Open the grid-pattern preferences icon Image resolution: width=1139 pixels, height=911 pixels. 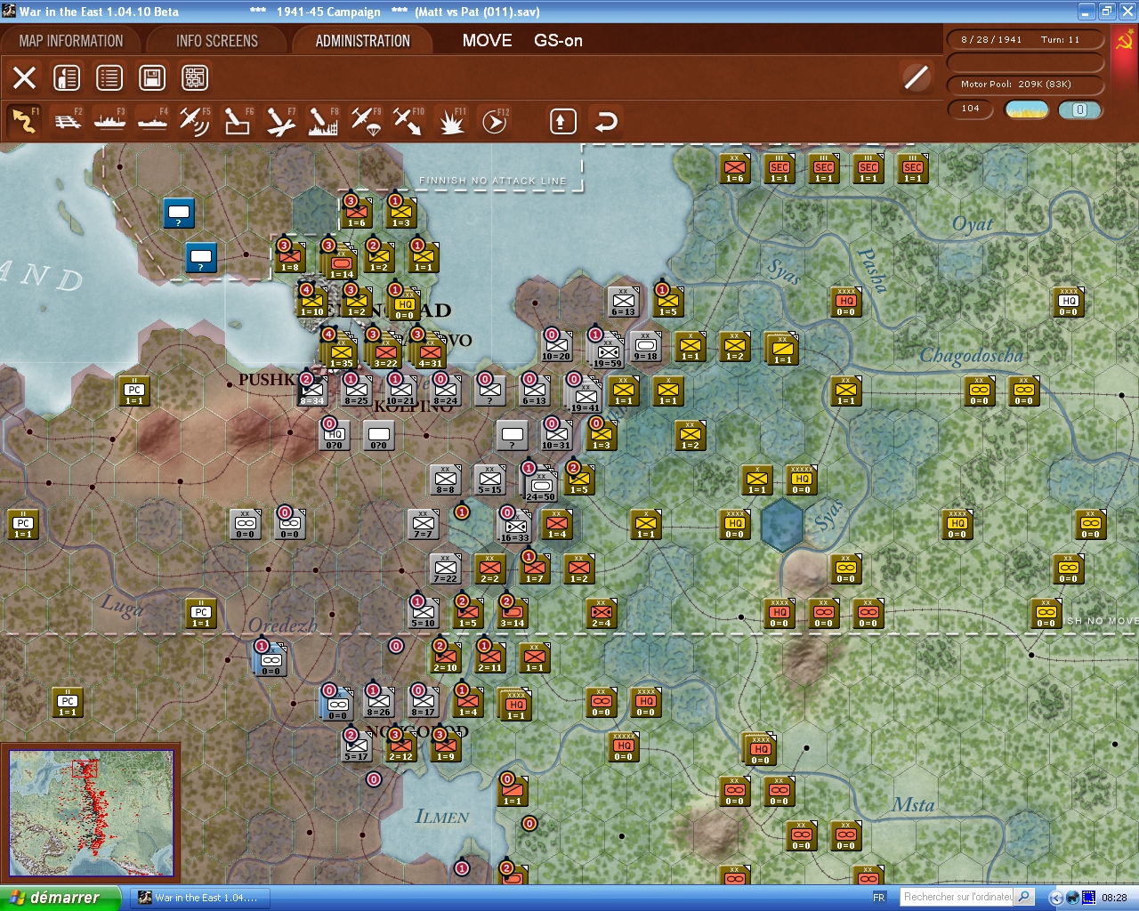click(x=195, y=78)
